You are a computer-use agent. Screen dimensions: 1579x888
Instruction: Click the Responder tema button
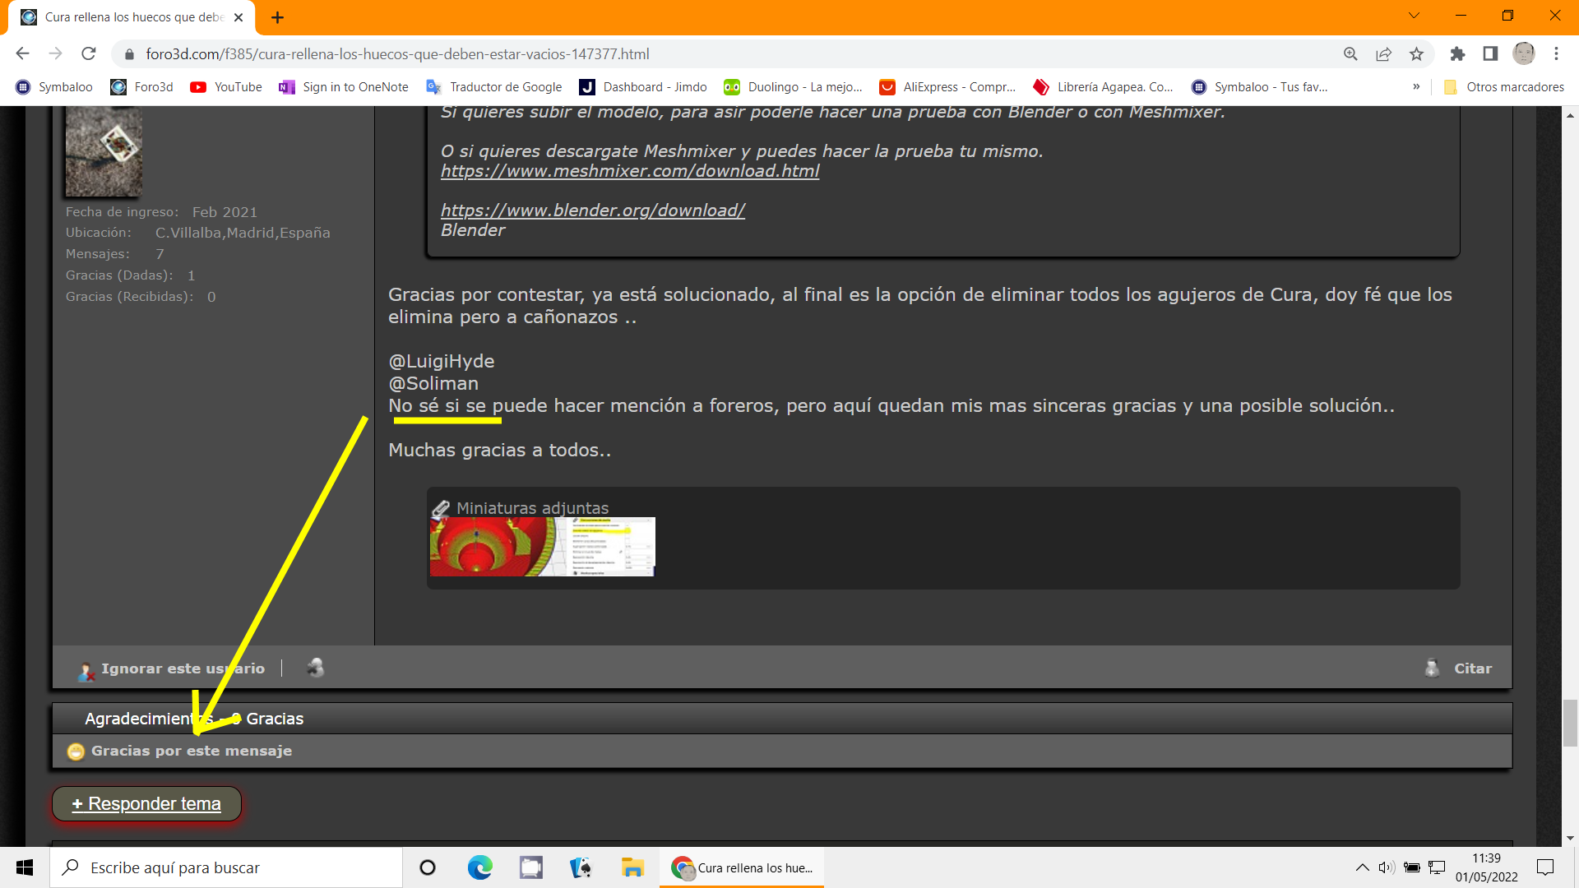(146, 804)
